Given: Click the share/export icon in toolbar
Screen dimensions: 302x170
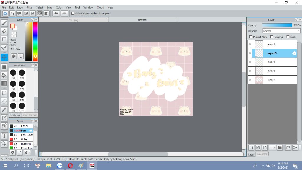Looking at the screenshot, I should point(12,14).
